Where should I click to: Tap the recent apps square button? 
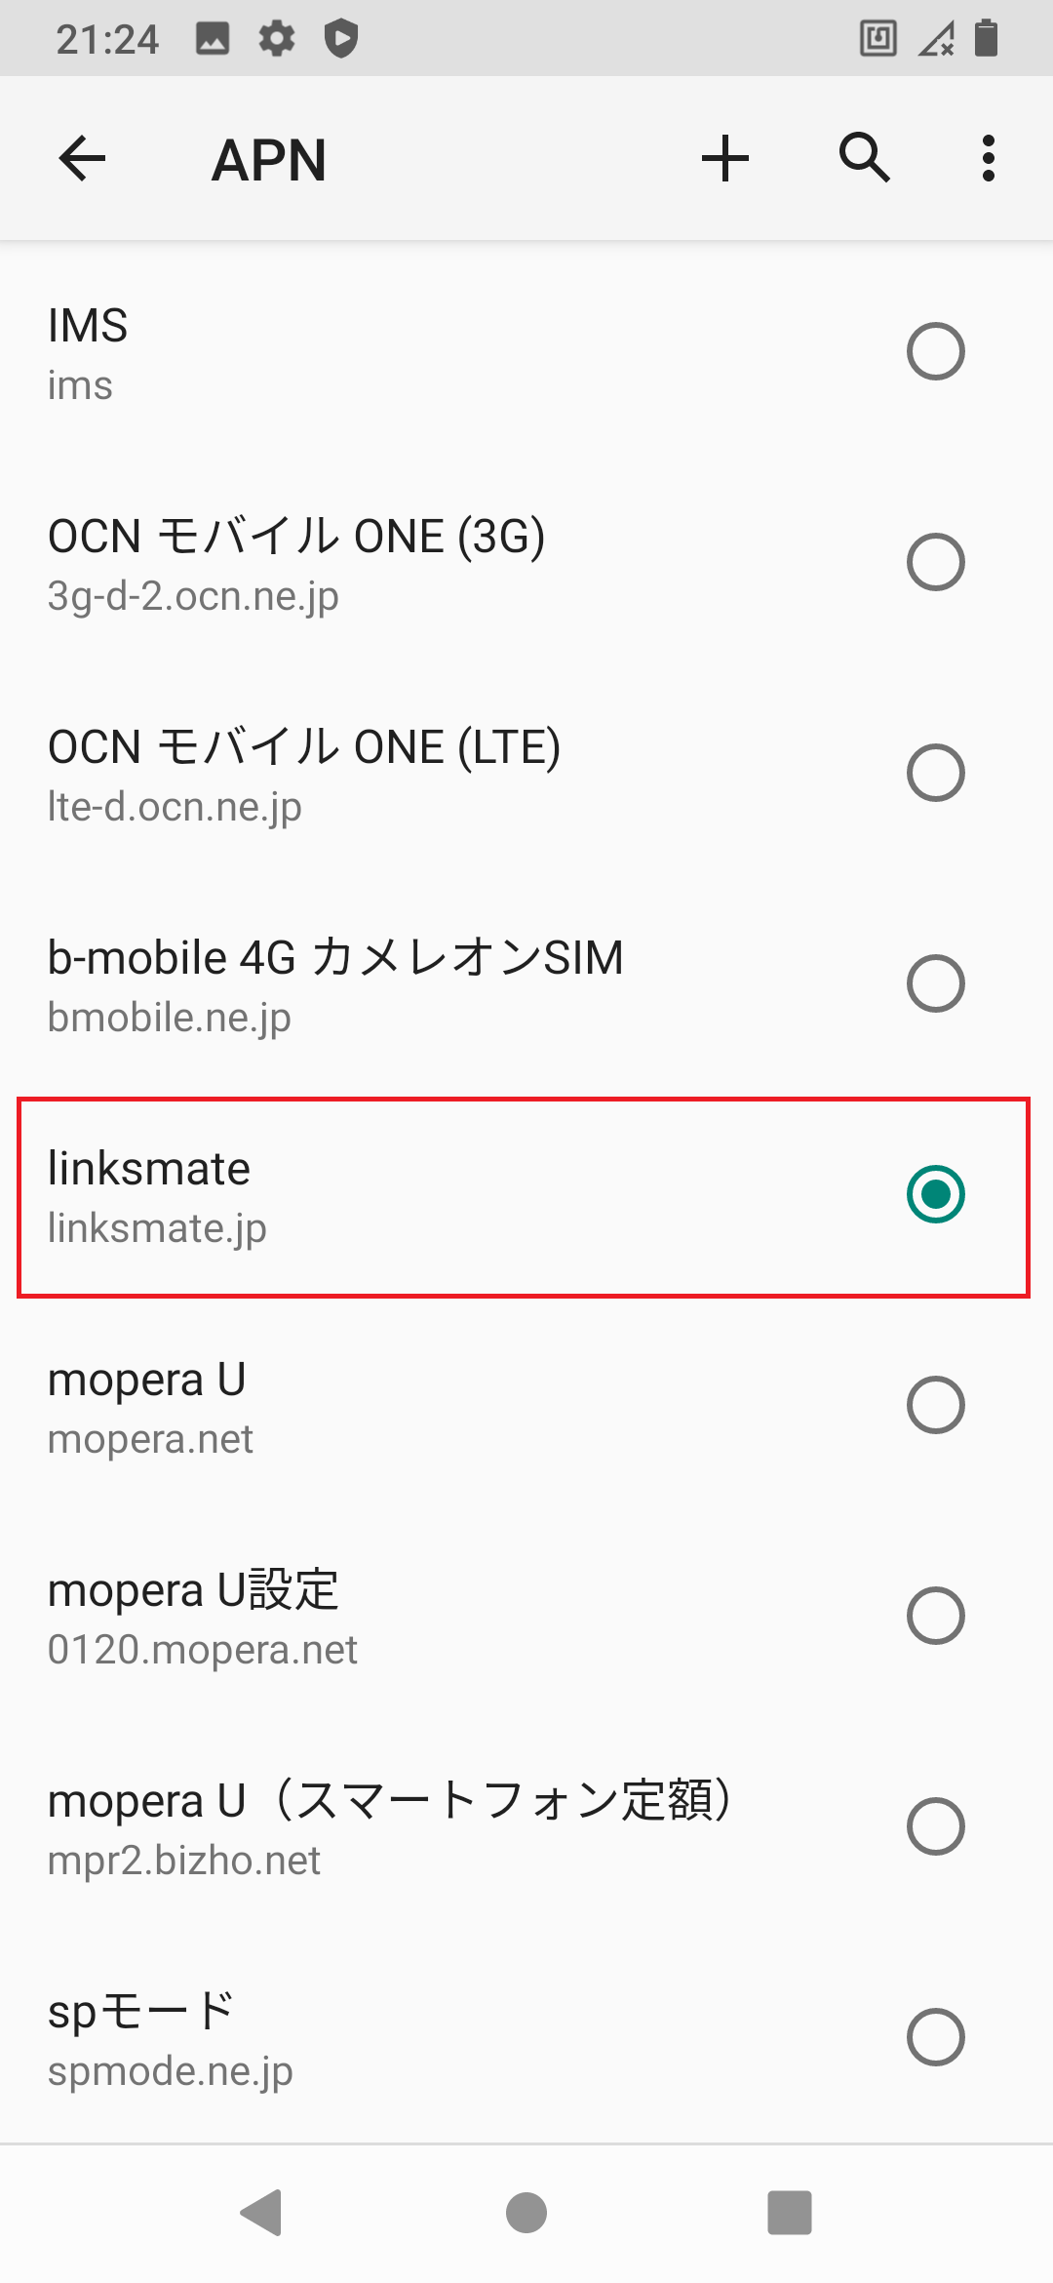[790, 2212]
